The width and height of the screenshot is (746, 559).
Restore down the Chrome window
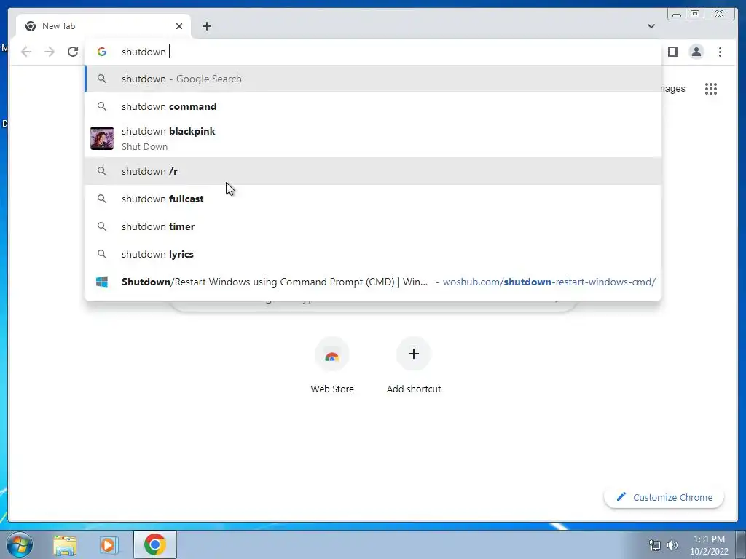694,15
